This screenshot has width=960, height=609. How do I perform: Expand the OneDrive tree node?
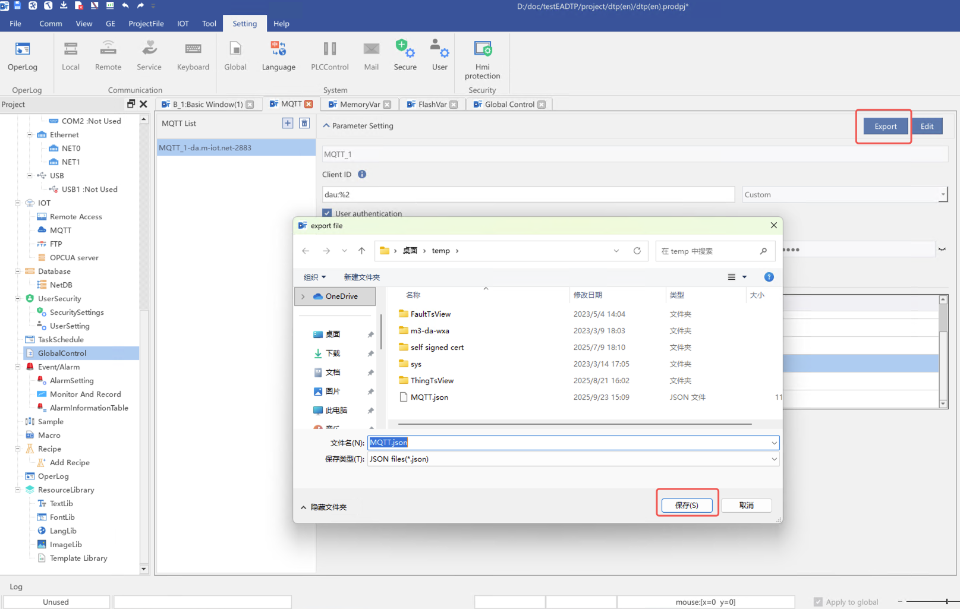[303, 296]
